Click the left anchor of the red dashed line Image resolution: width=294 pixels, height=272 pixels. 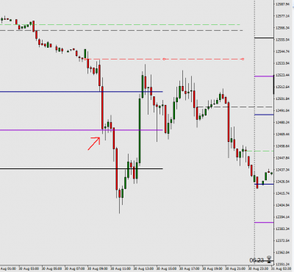[x=85, y=59]
